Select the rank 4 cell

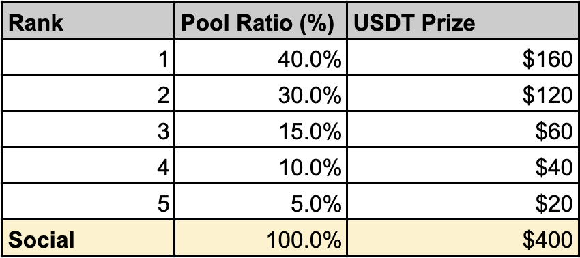coord(88,165)
